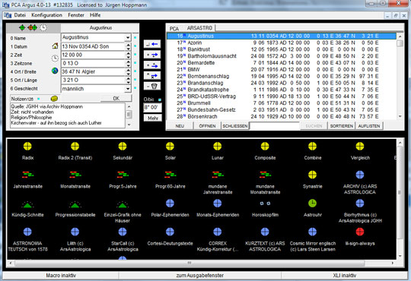Toggle the cyan marker next to Zeitzone field
This screenshot has width=411, height=281.
(x=135, y=63)
